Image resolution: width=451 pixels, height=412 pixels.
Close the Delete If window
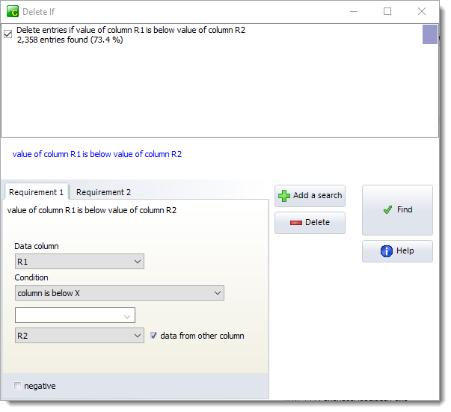pos(422,11)
